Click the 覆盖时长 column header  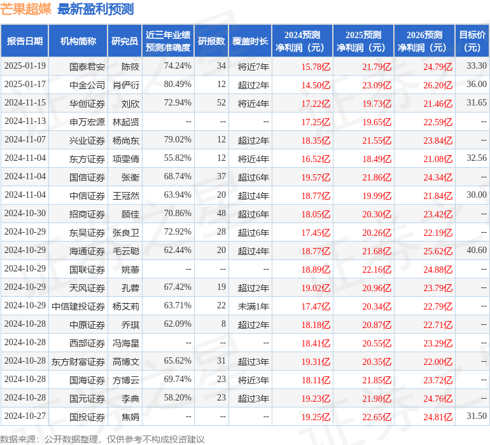tap(249, 41)
